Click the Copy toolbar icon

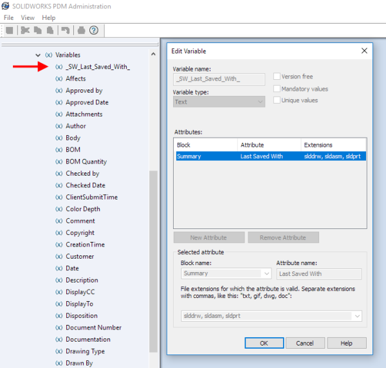(x=38, y=30)
